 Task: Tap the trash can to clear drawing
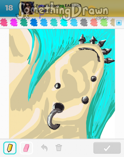59,148
